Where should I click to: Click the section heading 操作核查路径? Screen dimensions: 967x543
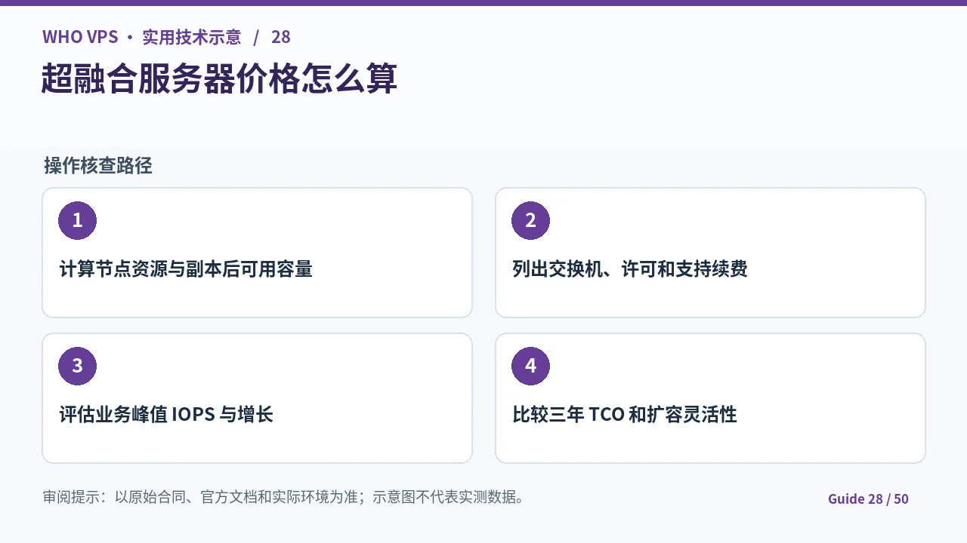(98, 166)
